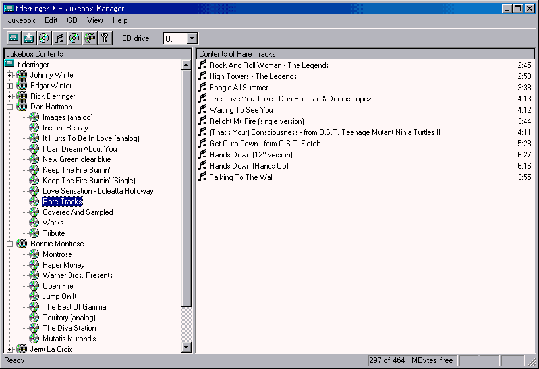This screenshot has height=369, width=539.
Task: Click the question mark help icon
Action: (105, 38)
